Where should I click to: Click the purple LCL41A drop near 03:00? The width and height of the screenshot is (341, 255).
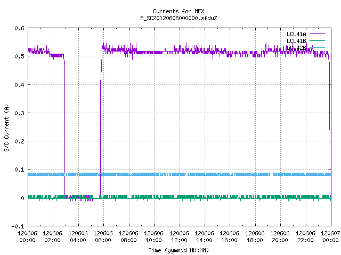click(x=64, y=128)
